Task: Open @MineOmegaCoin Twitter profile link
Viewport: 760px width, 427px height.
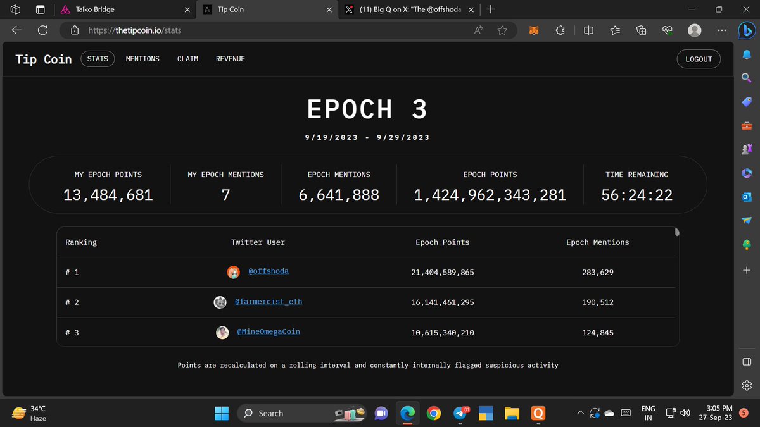Action: tap(269, 332)
